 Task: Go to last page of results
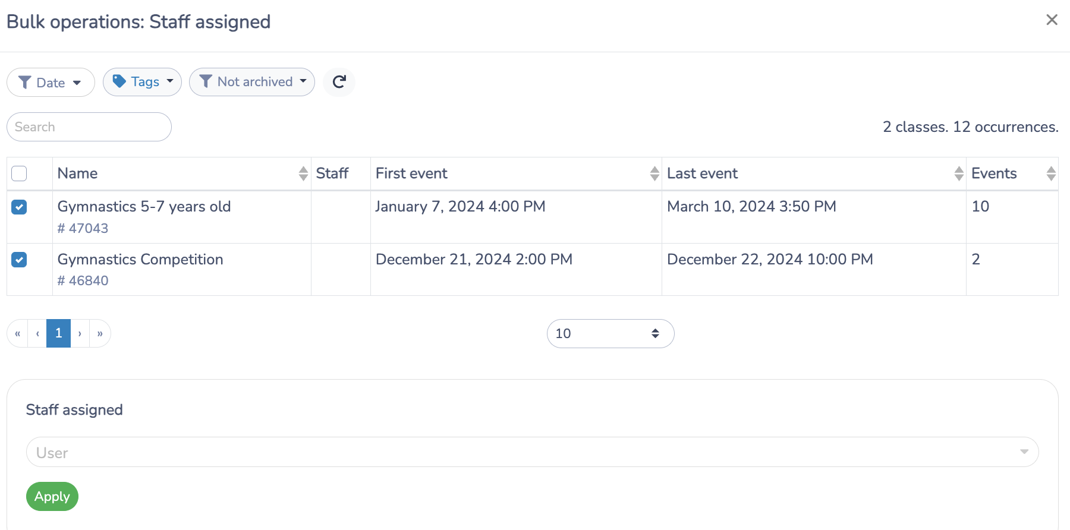[x=100, y=333]
